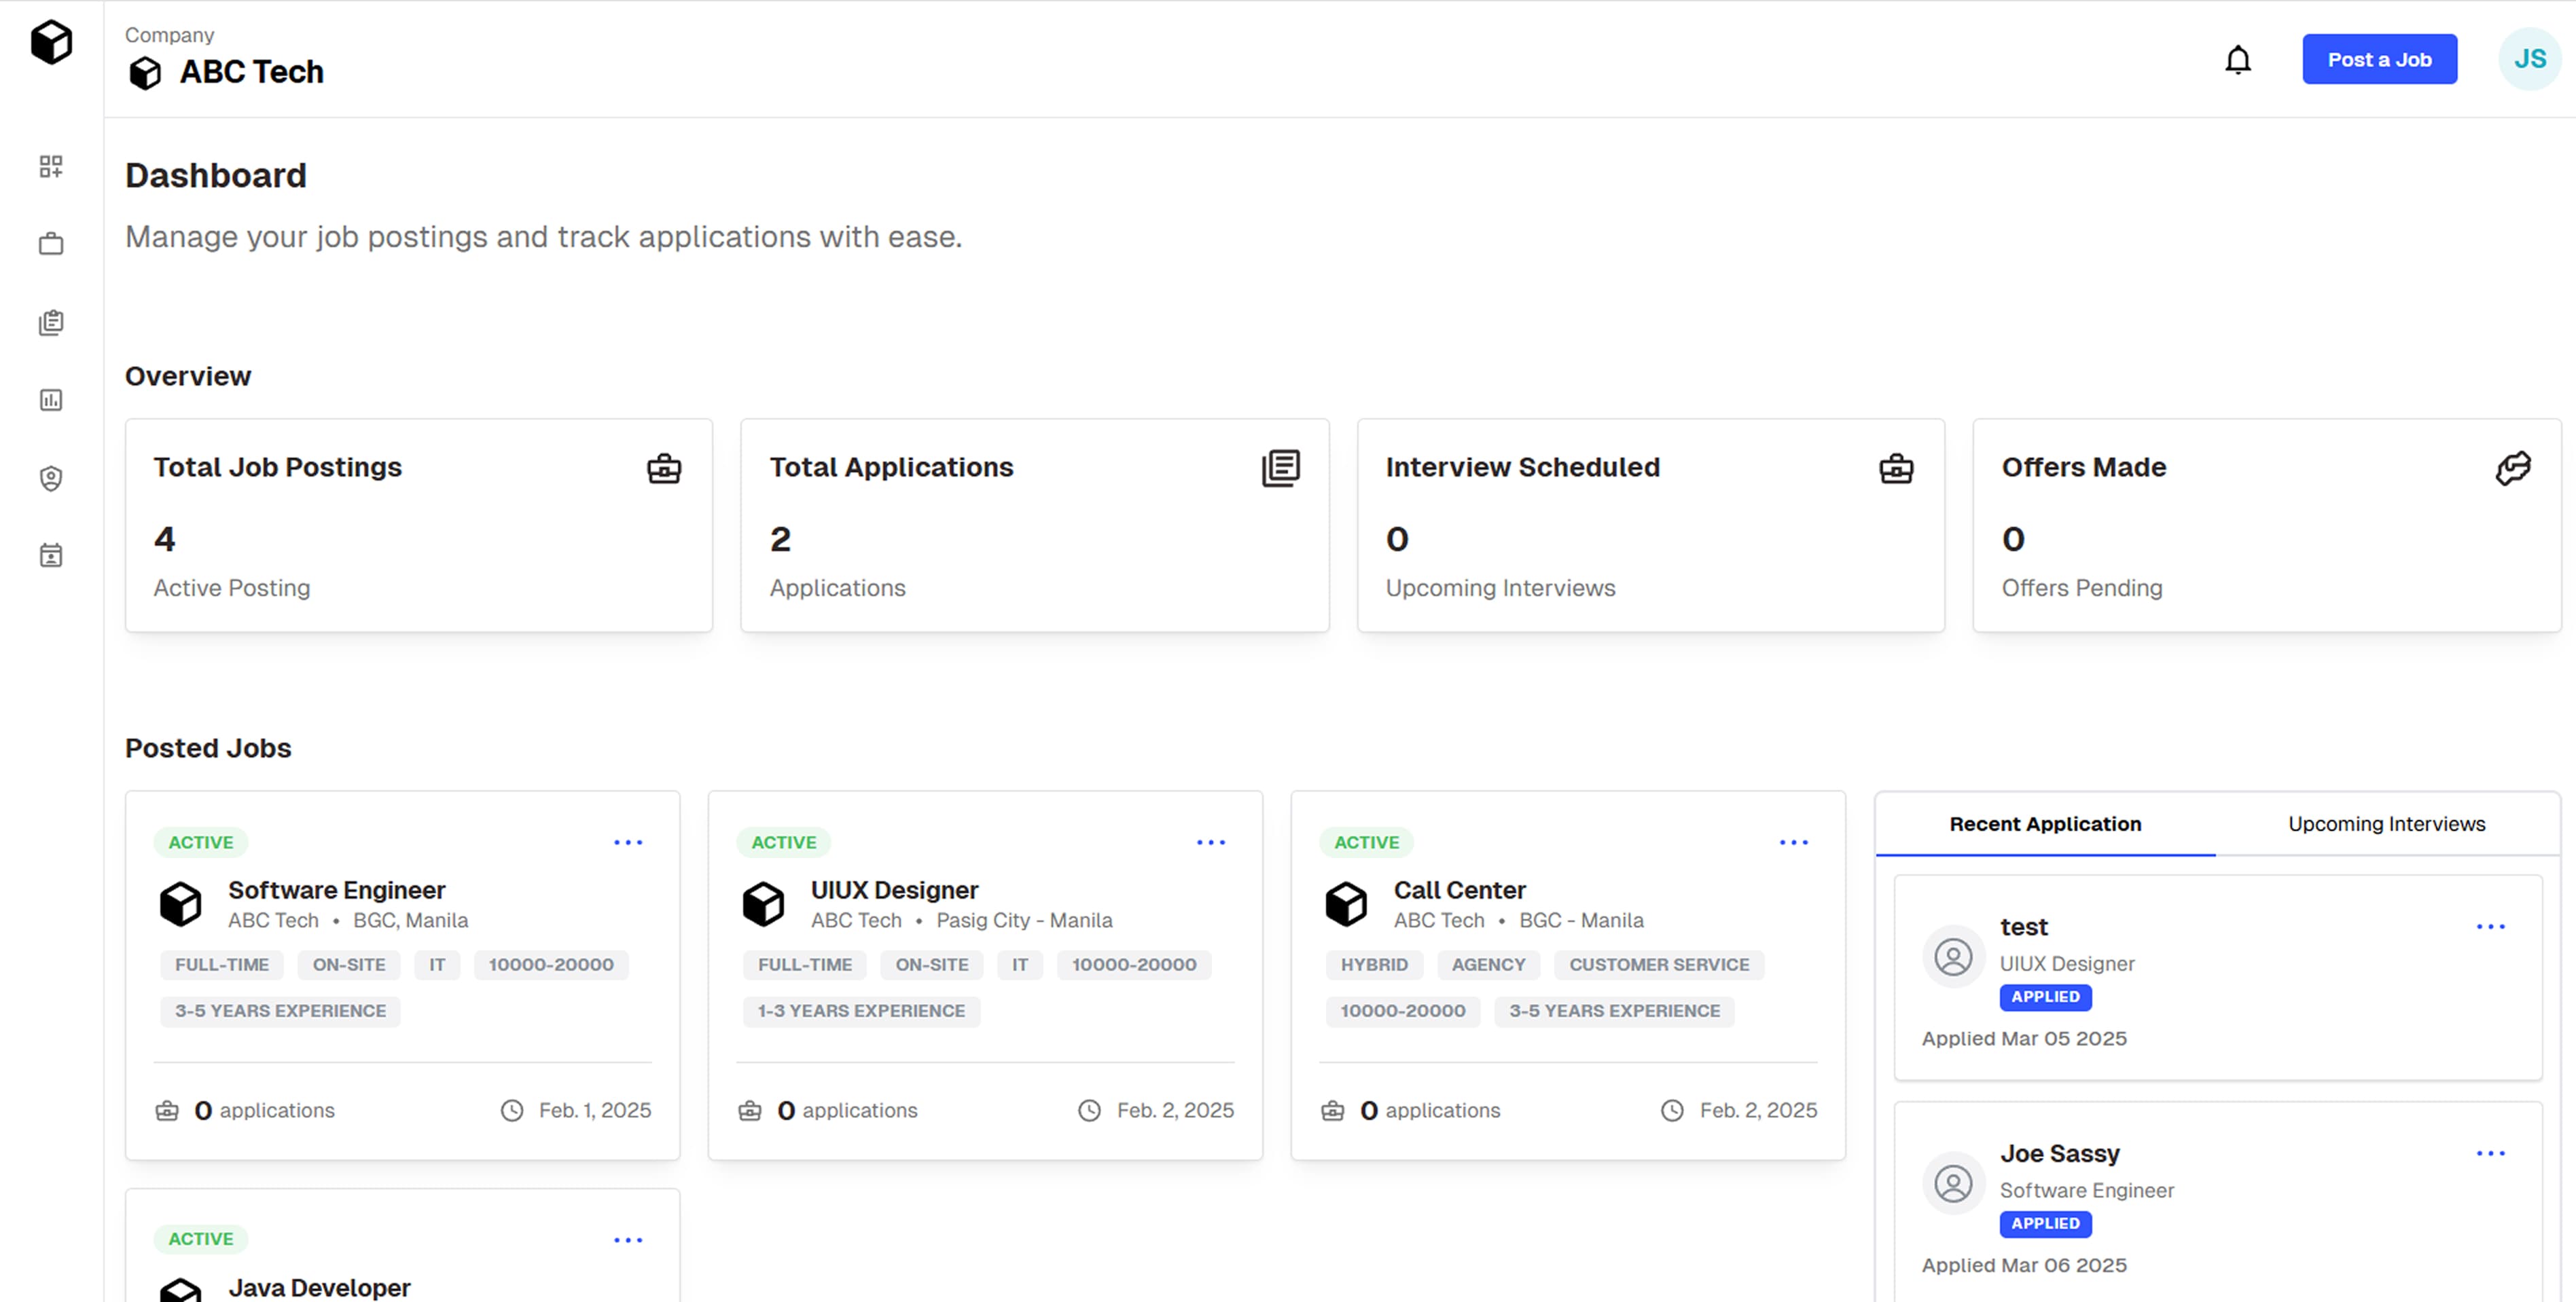Switch to Upcoming Interviews tab
The width and height of the screenshot is (2576, 1302).
(x=2386, y=824)
